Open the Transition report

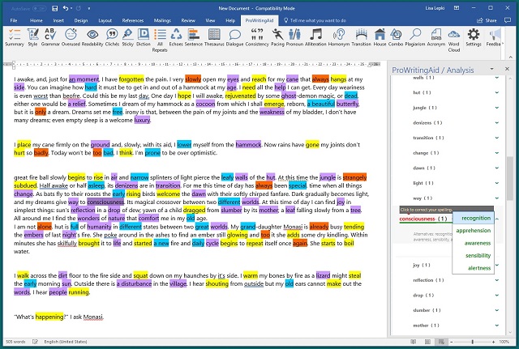tap(362, 37)
